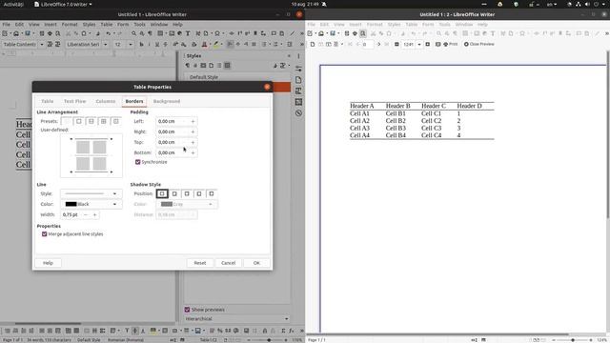This screenshot has width=610, height=343.
Task: Select box and all inner lines preset
Action: [x=104, y=121]
